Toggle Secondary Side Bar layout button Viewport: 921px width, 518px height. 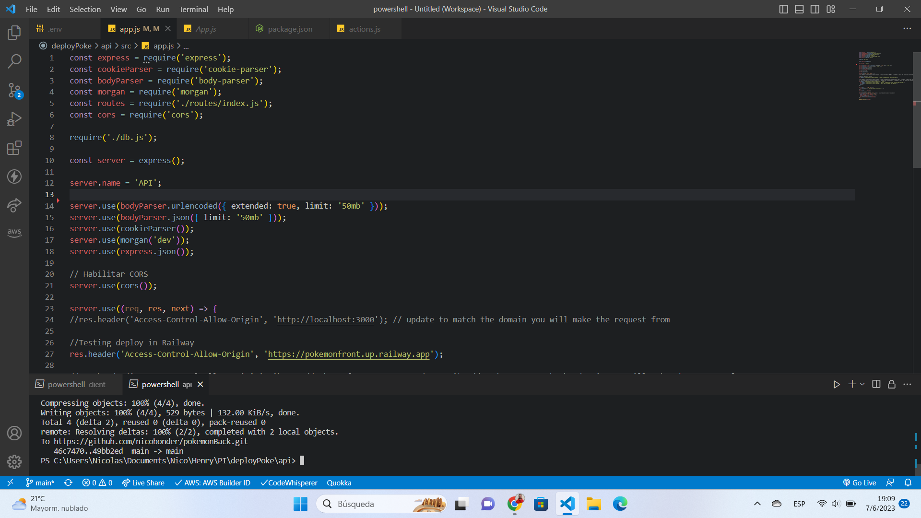pyautogui.click(x=815, y=9)
